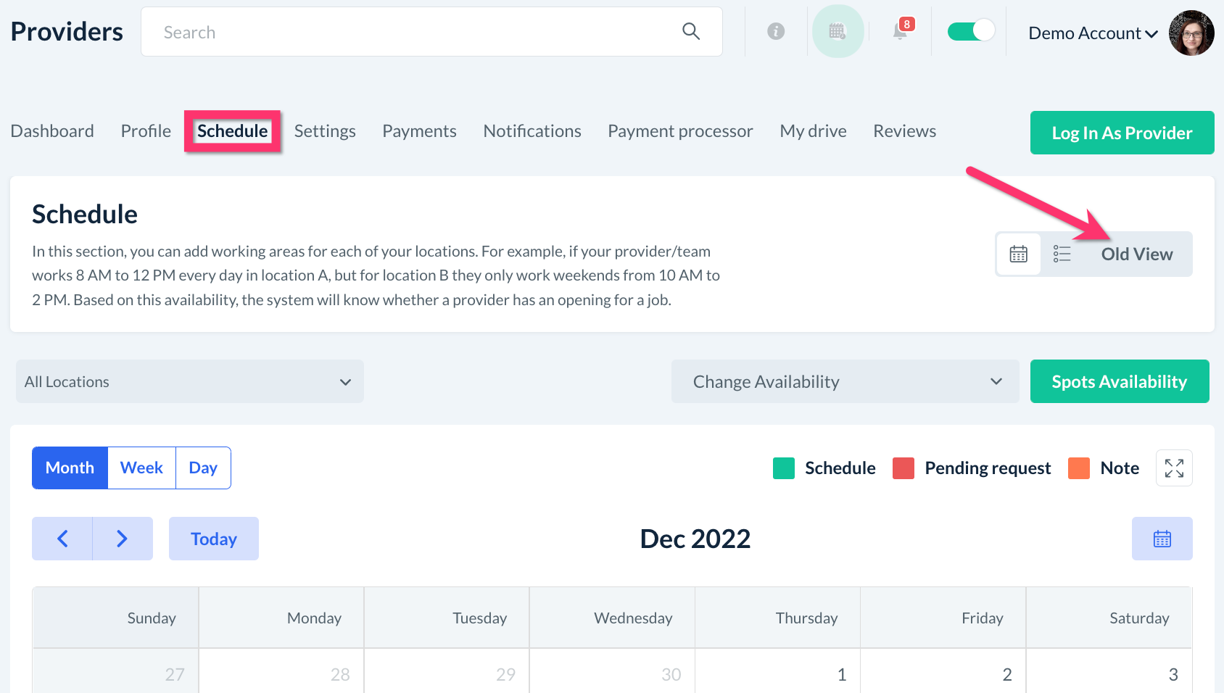Click the search magnifier icon
1224x693 pixels.
pos(690,31)
